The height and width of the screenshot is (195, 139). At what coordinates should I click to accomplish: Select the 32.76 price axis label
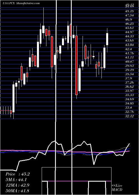(x=130, y=112)
